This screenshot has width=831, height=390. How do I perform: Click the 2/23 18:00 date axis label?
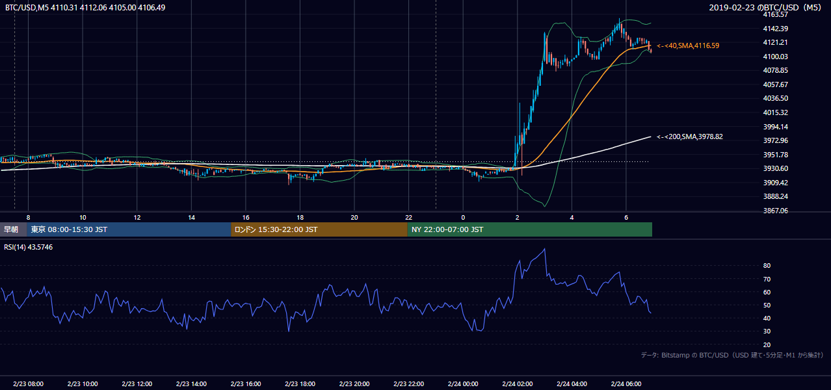300,384
